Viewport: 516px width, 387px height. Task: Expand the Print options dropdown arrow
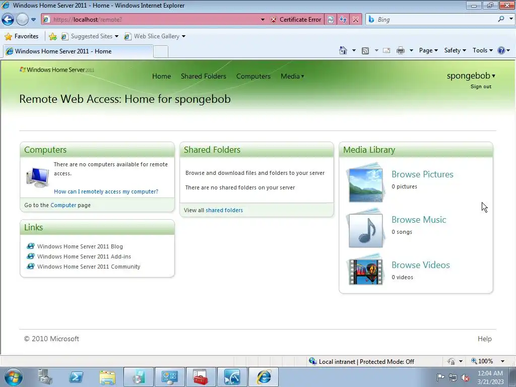point(411,50)
